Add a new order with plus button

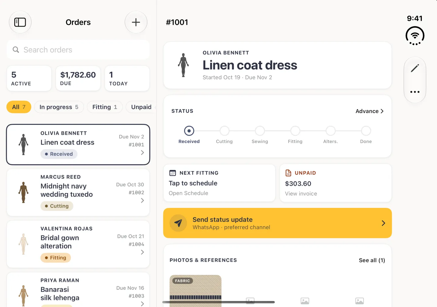[136, 22]
